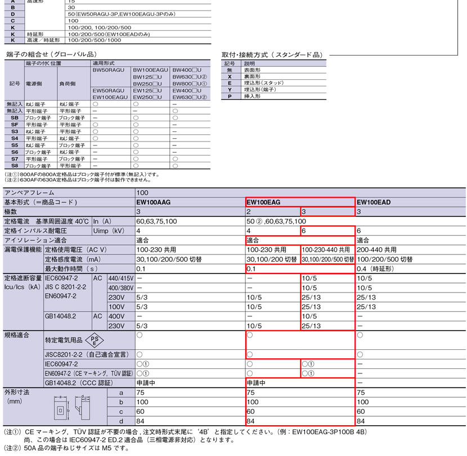Viewport: 467px width, 456px height.
Task: Click the BW100EAGU model header
Action: pyautogui.click(x=150, y=70)
